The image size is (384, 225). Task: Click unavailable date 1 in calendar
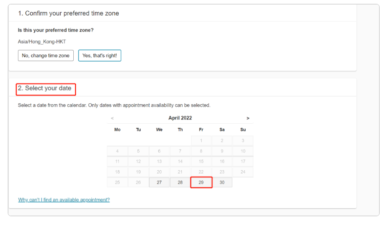(201, 140)
